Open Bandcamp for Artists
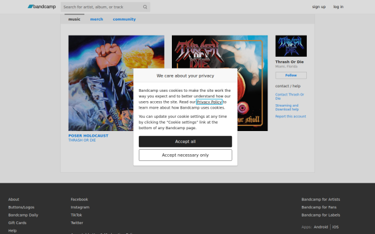 (x=321, y=200)
